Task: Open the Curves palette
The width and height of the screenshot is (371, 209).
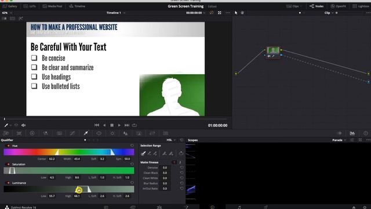Action: [x=72, y=134]
